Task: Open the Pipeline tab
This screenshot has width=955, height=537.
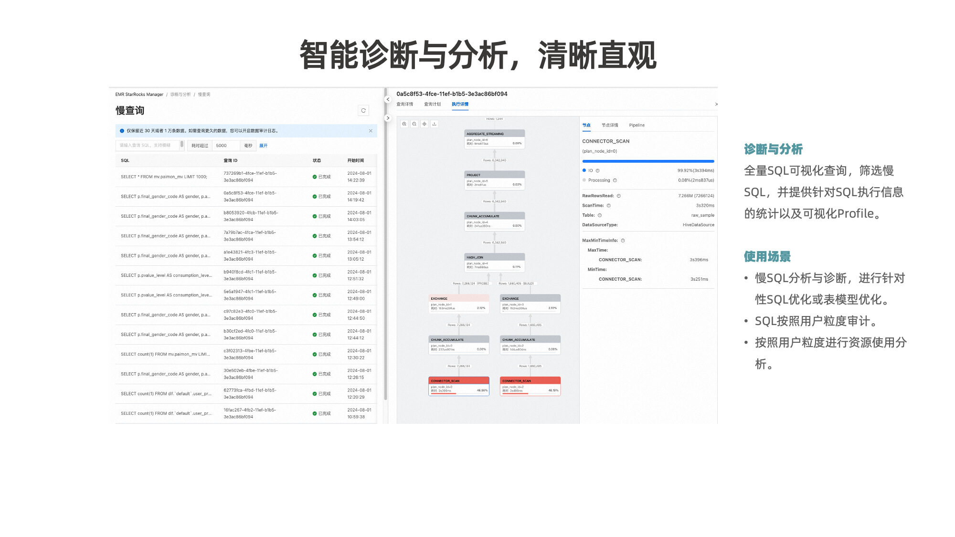Action: click(x=637, y=126)
